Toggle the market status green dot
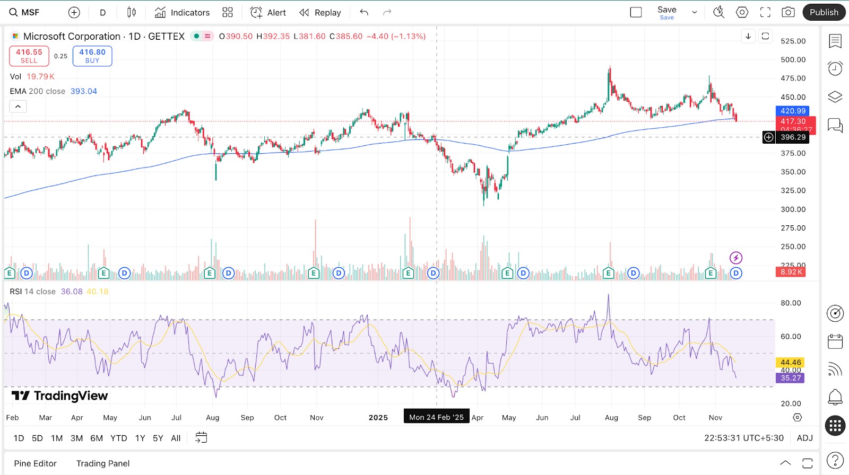Screen dimensions: 849x475 click(x=196, y=36)
